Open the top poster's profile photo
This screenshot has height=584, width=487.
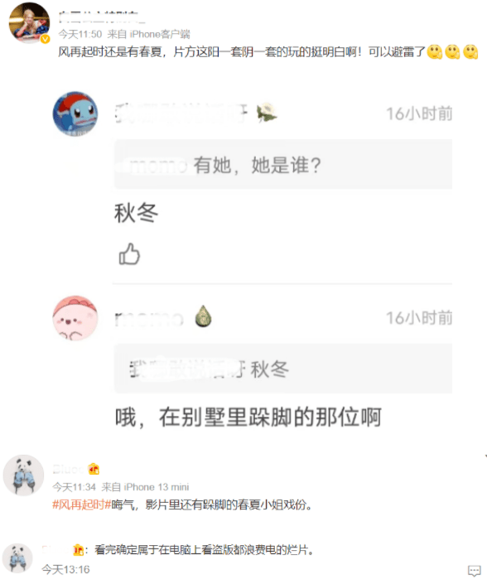(x=29, y=22)
